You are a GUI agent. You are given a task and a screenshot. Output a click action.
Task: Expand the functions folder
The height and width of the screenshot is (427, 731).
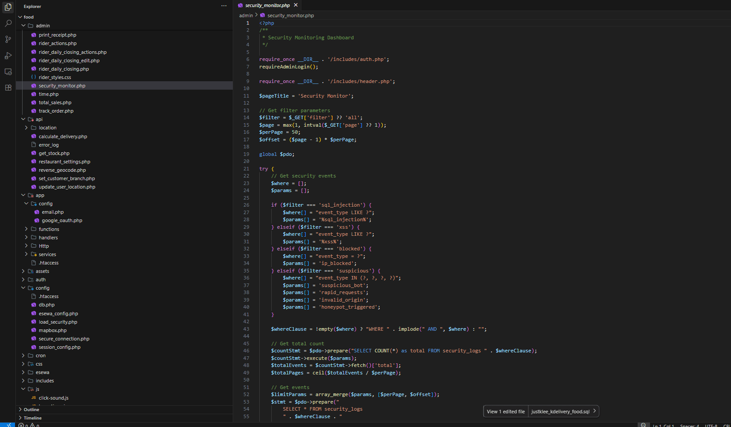26,229
